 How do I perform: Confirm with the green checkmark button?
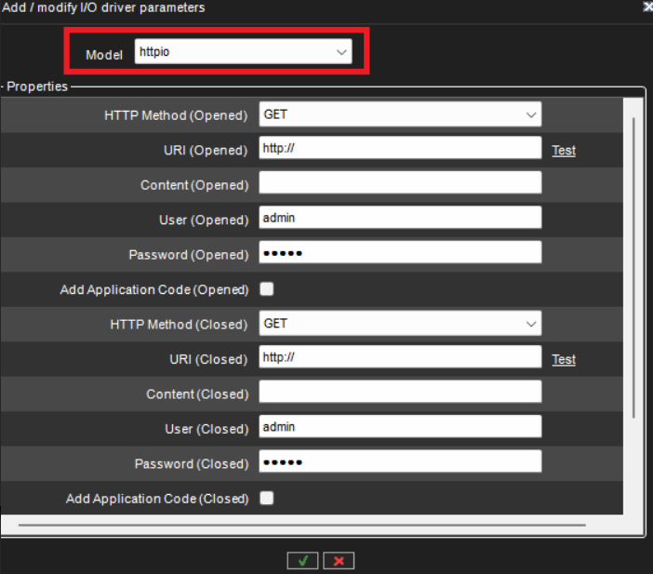[x=302, y=560]
